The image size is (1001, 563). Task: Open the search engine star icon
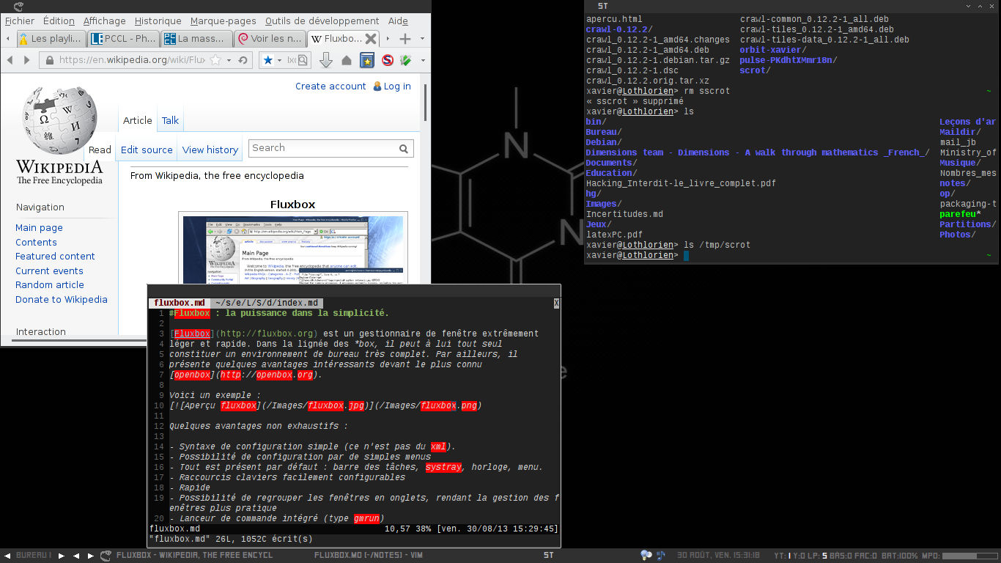pyautogui.click(x=267, y=60)
